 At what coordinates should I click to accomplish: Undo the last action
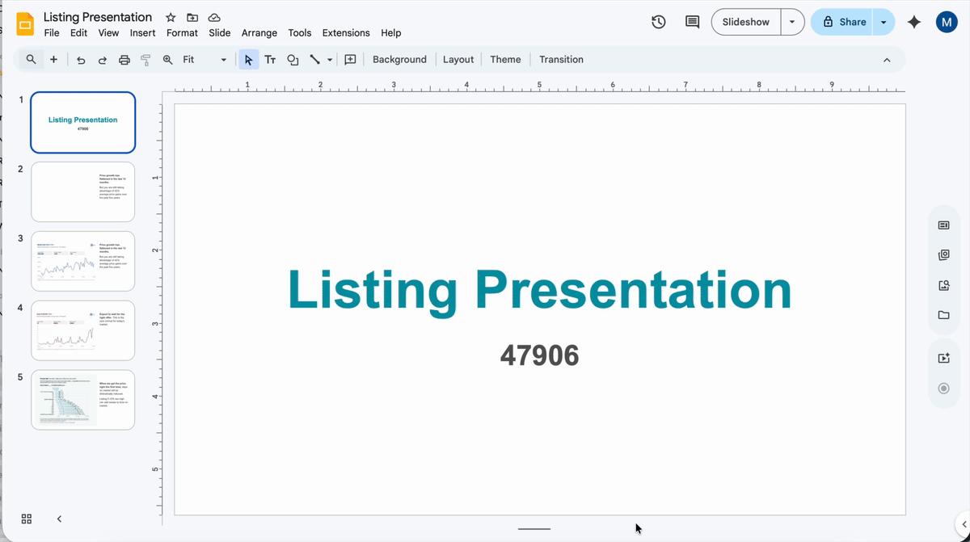tap(80, 59)
